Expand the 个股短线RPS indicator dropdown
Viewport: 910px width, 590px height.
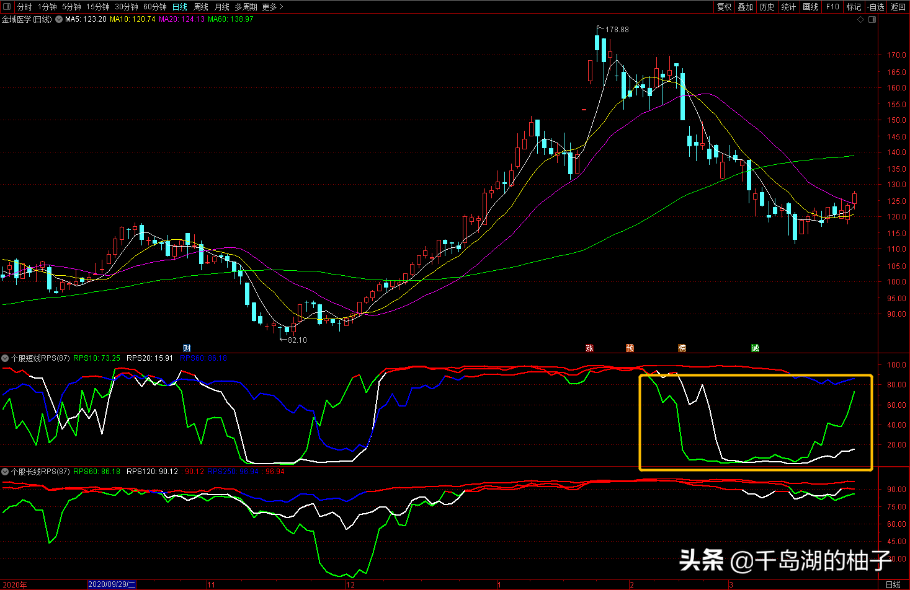pyautogui.click(x=5, y=358)
